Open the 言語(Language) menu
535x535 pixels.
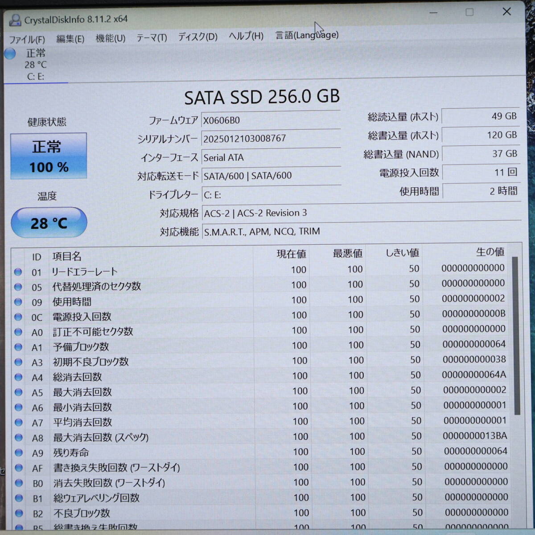307,35
